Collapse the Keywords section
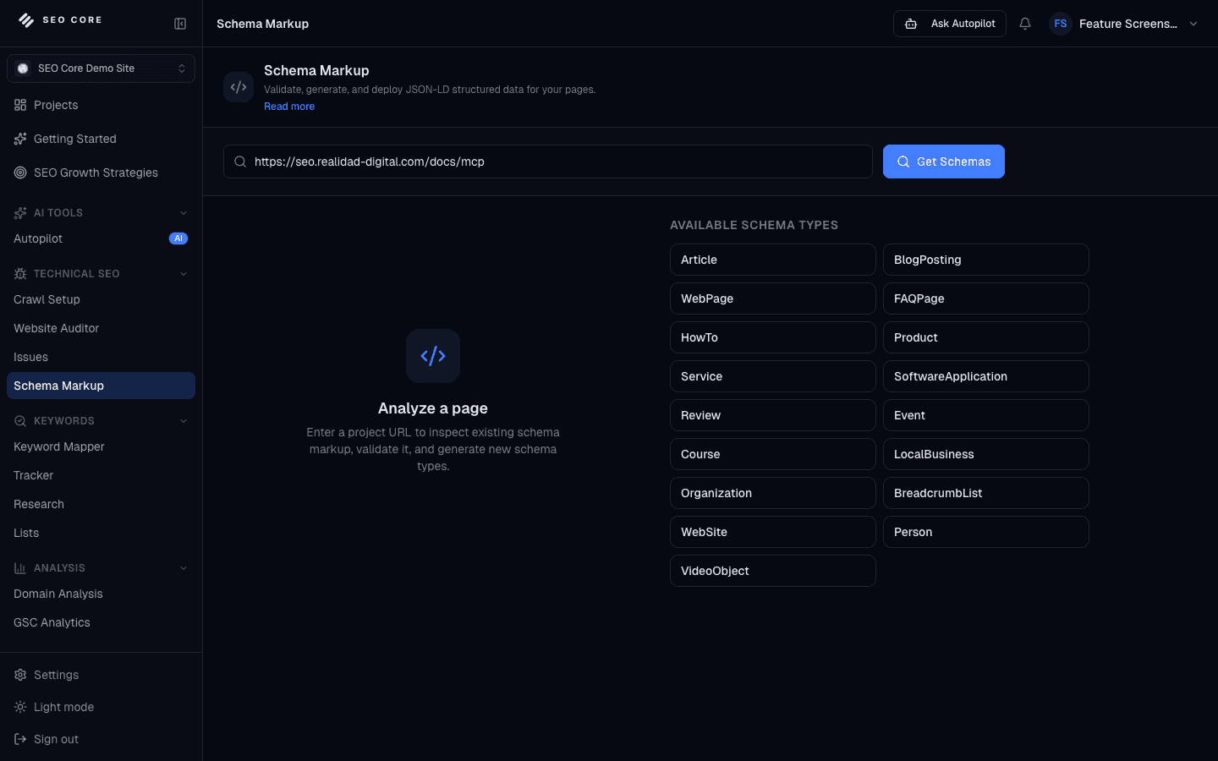The image size is (1218, 761). pos(184,421)
